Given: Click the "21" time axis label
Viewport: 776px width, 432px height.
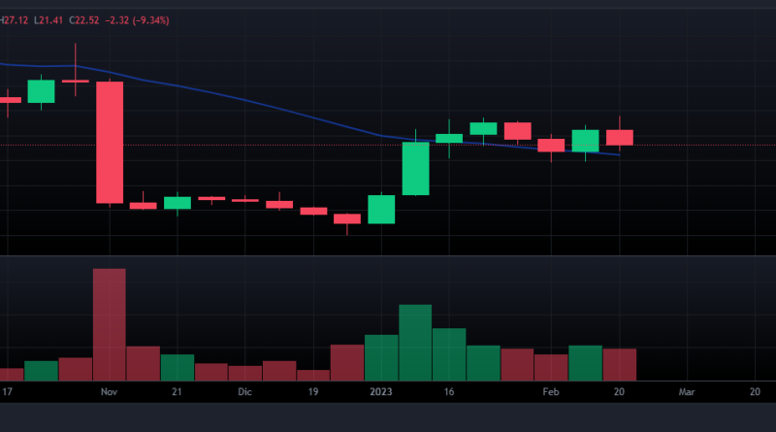Looking at the screenshot, I should 177,392.
